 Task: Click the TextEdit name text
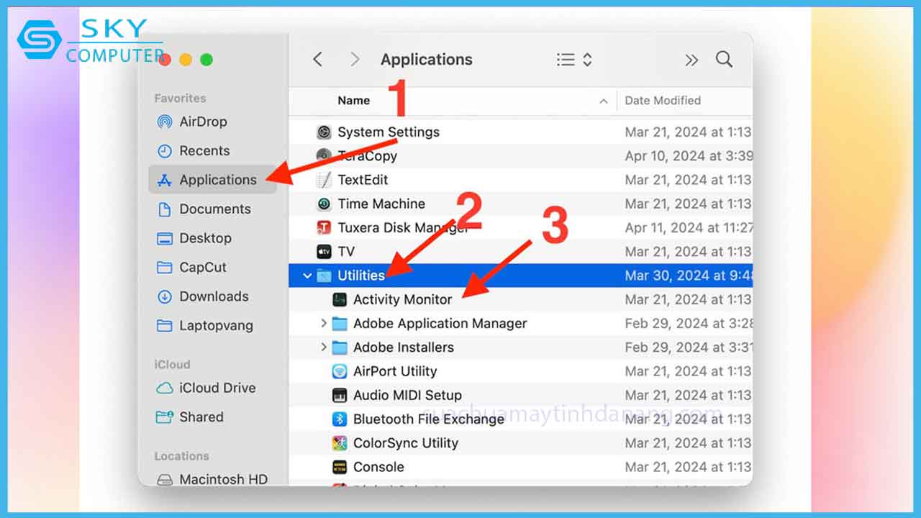pyautogui.click(x=363, y=180)
